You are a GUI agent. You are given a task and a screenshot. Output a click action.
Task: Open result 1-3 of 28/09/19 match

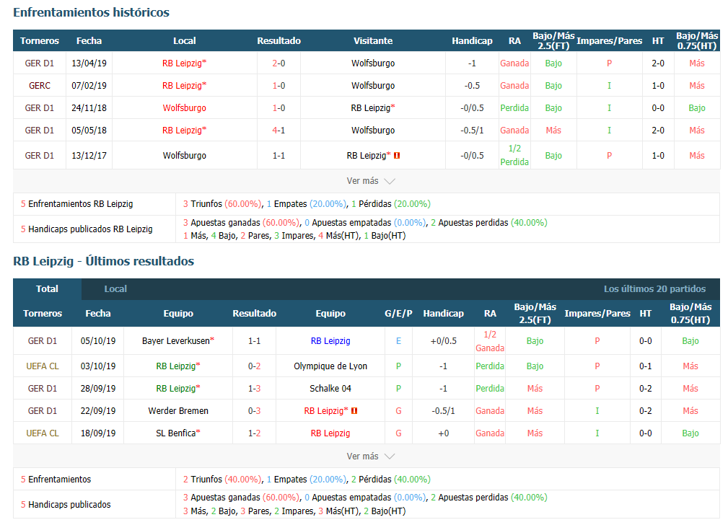[x=254, y=389]
